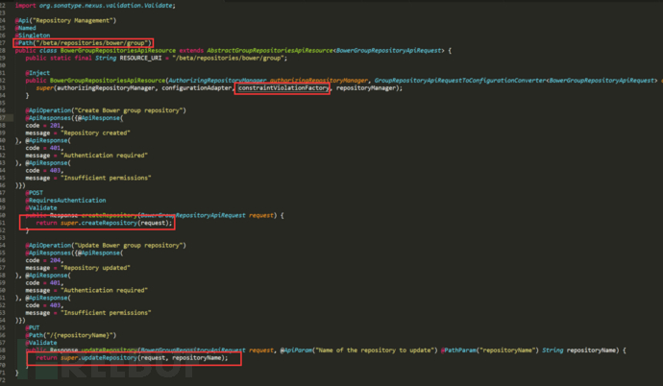
Task: Select the @Api("Repository Management") annotation
Action: (x=65, y=20)
